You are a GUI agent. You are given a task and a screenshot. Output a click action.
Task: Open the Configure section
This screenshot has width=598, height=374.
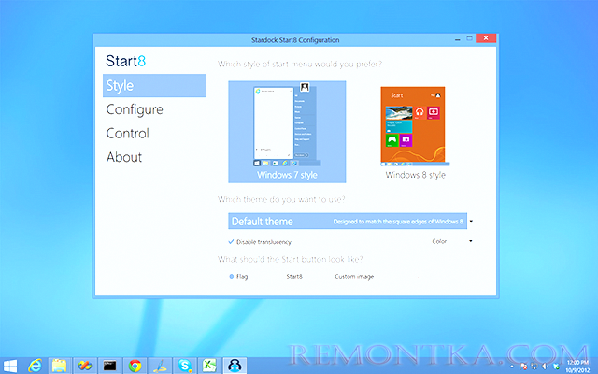(x=135, y=110)
